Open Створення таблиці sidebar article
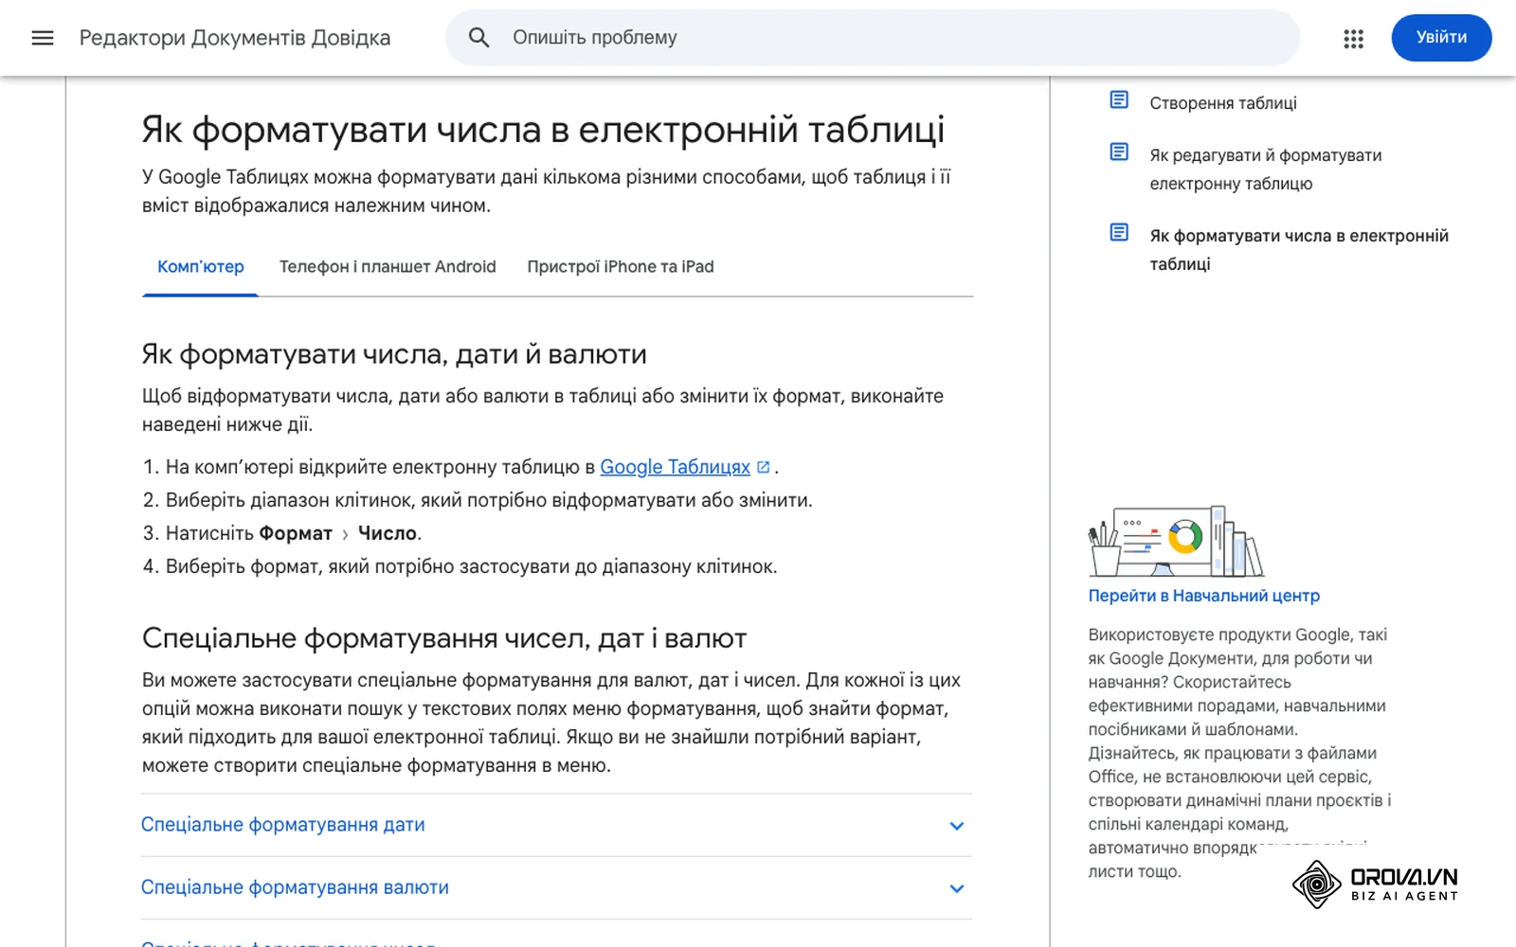Image resolution: width=1516 pixels, height=947 pixels. (x=1223, y=103)
